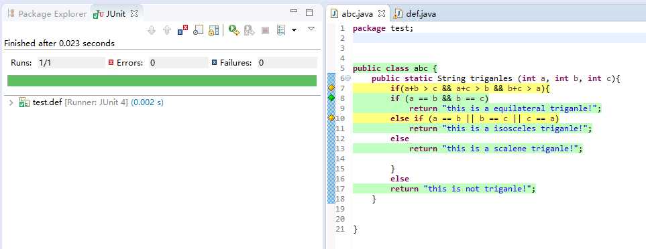Toggle Show Skipped Tests Only icon
The image size is (646, 249).
(x=198, y=30)
